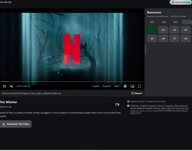Play episode 07
The height and width of the screenshot is (151, 192).
point(174,39)
